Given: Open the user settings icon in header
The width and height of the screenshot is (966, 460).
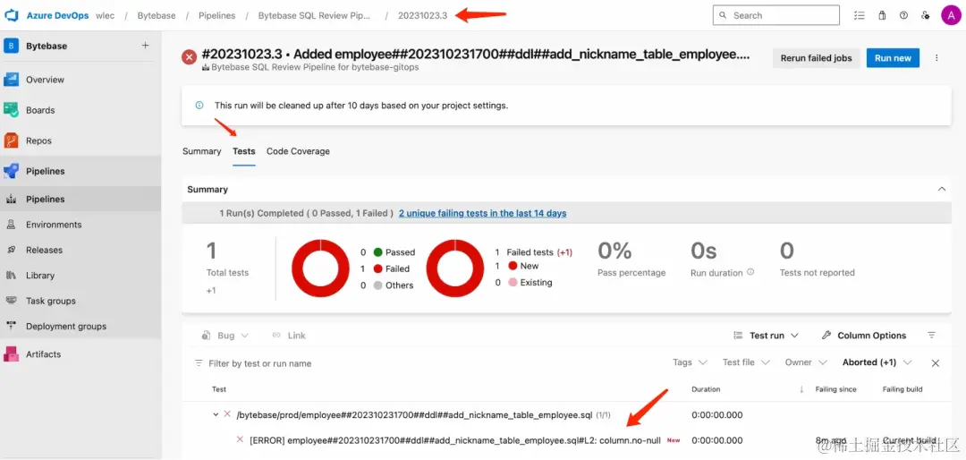Looking at the screenshot, I should tap(926, 15).
